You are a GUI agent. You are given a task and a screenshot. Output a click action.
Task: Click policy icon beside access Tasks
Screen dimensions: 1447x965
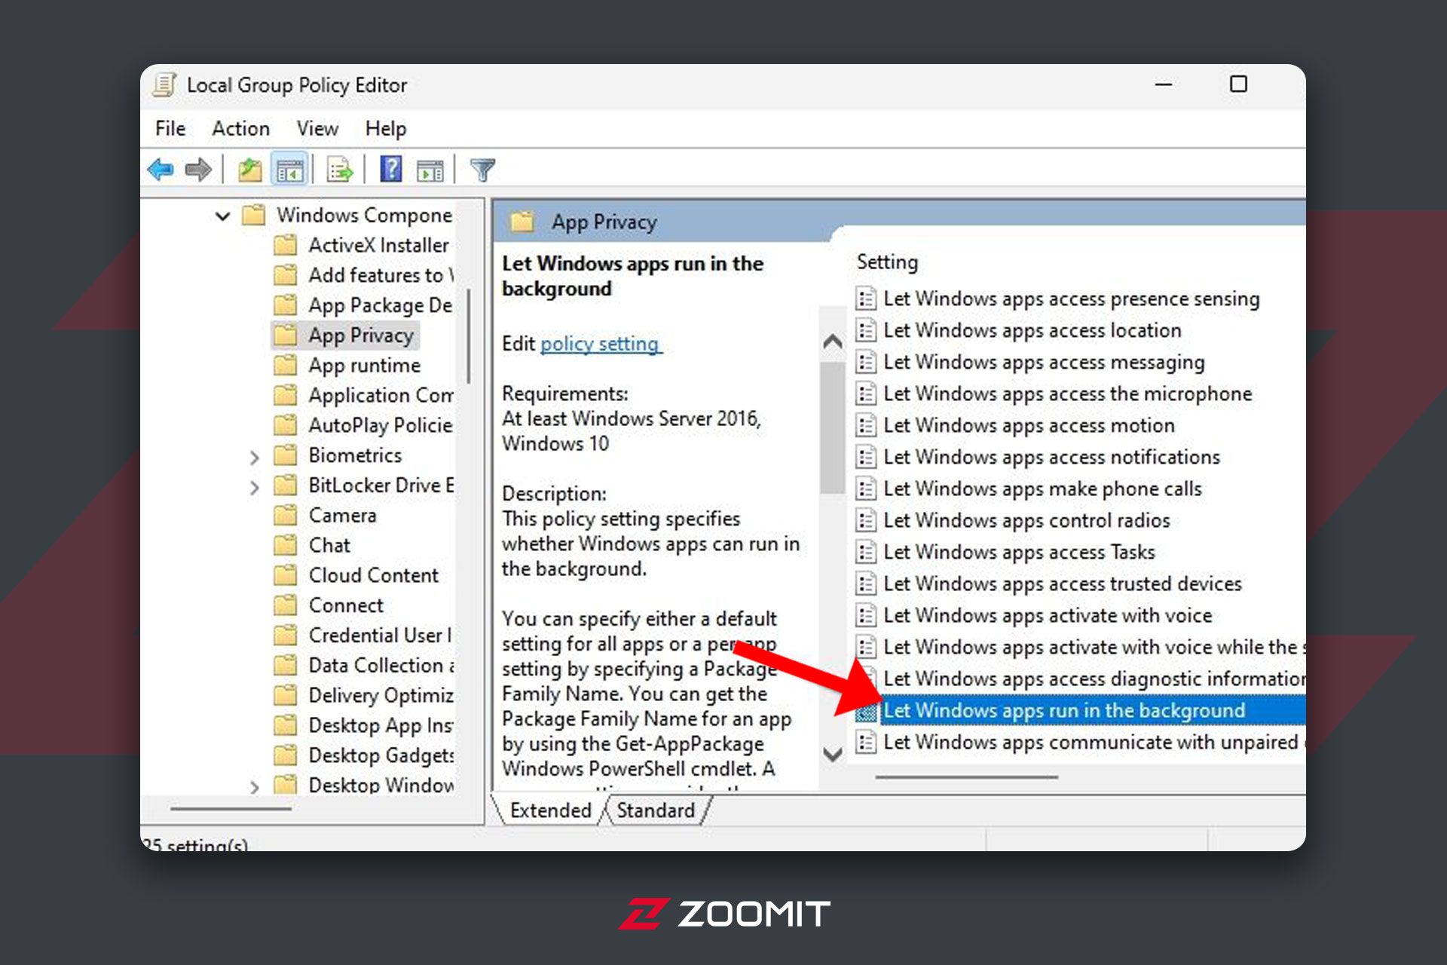(x=866, y=552)
